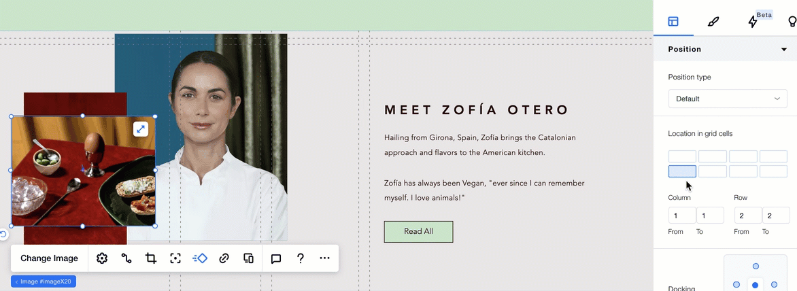Select top docking point

[x=756, y=267]
